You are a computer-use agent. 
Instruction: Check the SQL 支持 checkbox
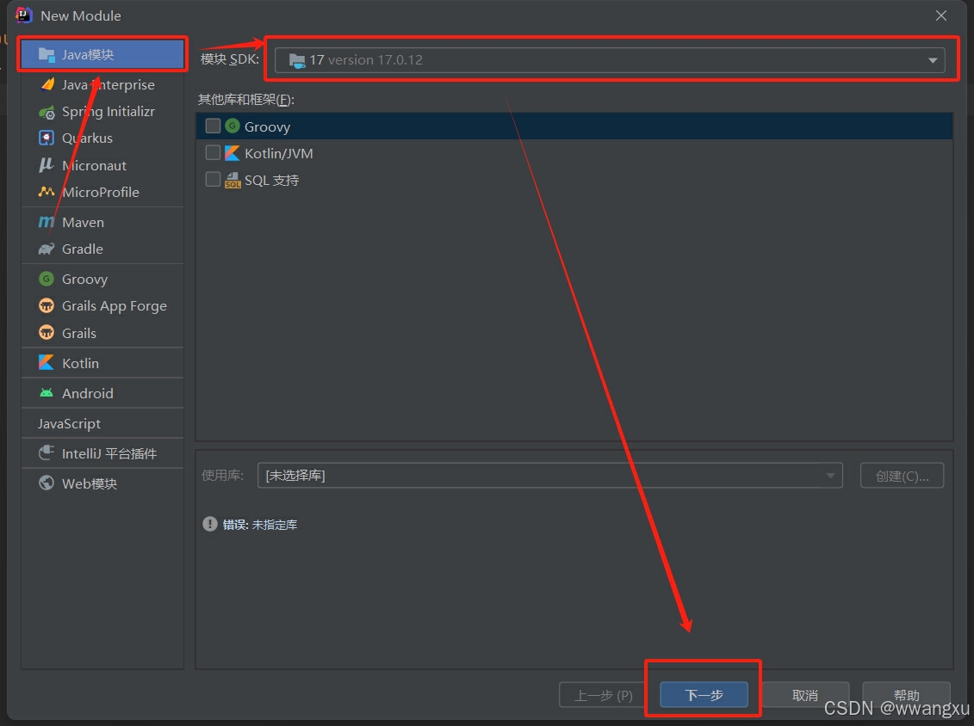pyautogui.click(x=213, y=179)
